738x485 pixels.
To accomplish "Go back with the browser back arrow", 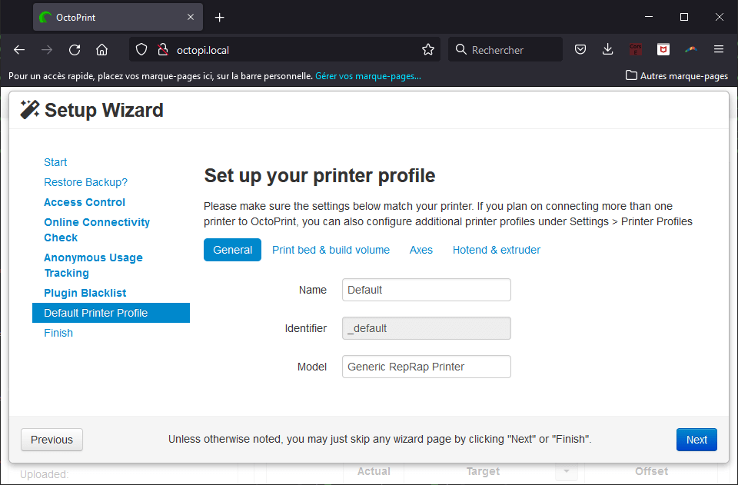I will point(19,50).
